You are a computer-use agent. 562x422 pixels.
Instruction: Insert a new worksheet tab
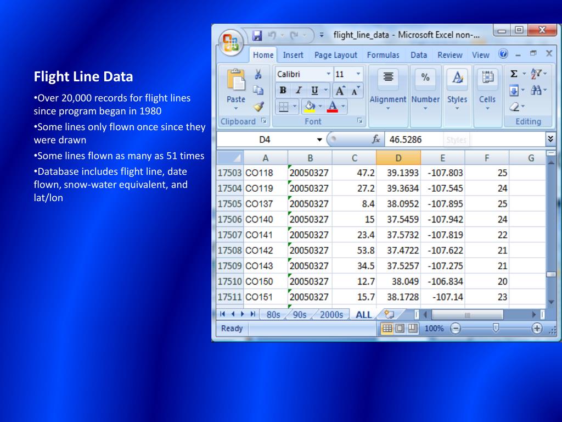(x=389, y=314)
